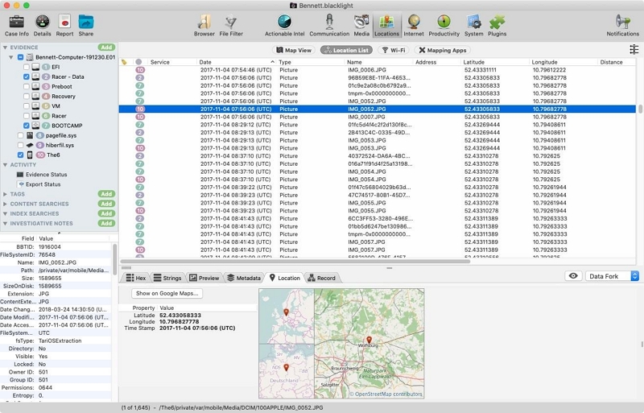Add an investigative note
This screenshot has width=644, height=413.
106,224
